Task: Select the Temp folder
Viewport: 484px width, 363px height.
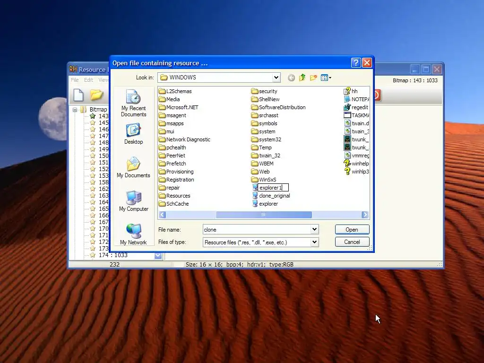Action: coord(261,147)
